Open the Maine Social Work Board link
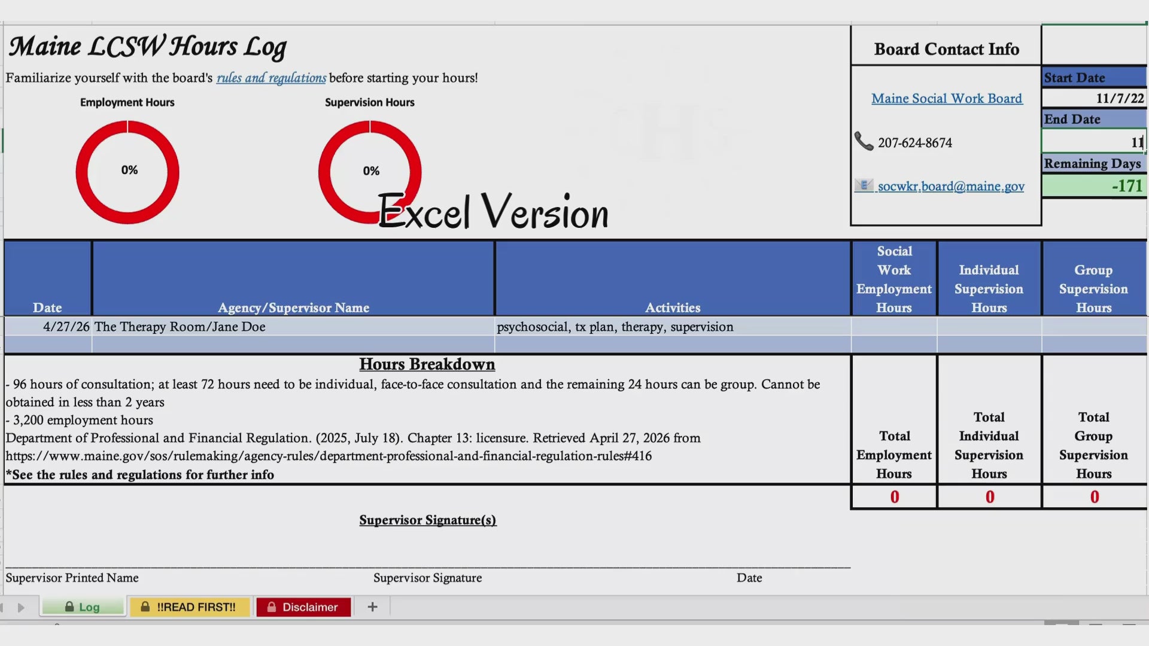 point(947,98)
